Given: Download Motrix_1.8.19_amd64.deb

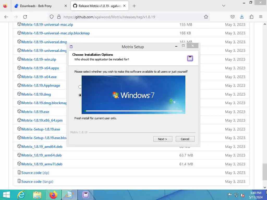Looking at the screenshot, I should pyautogui.click(x=42, y=147).
